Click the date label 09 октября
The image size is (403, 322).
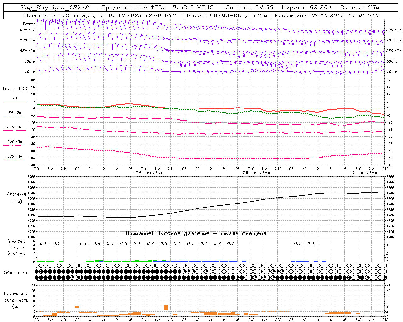[x=256, y=173]
